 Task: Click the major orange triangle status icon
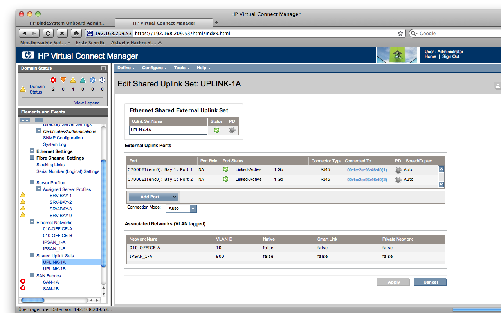[x=63, y=80]
